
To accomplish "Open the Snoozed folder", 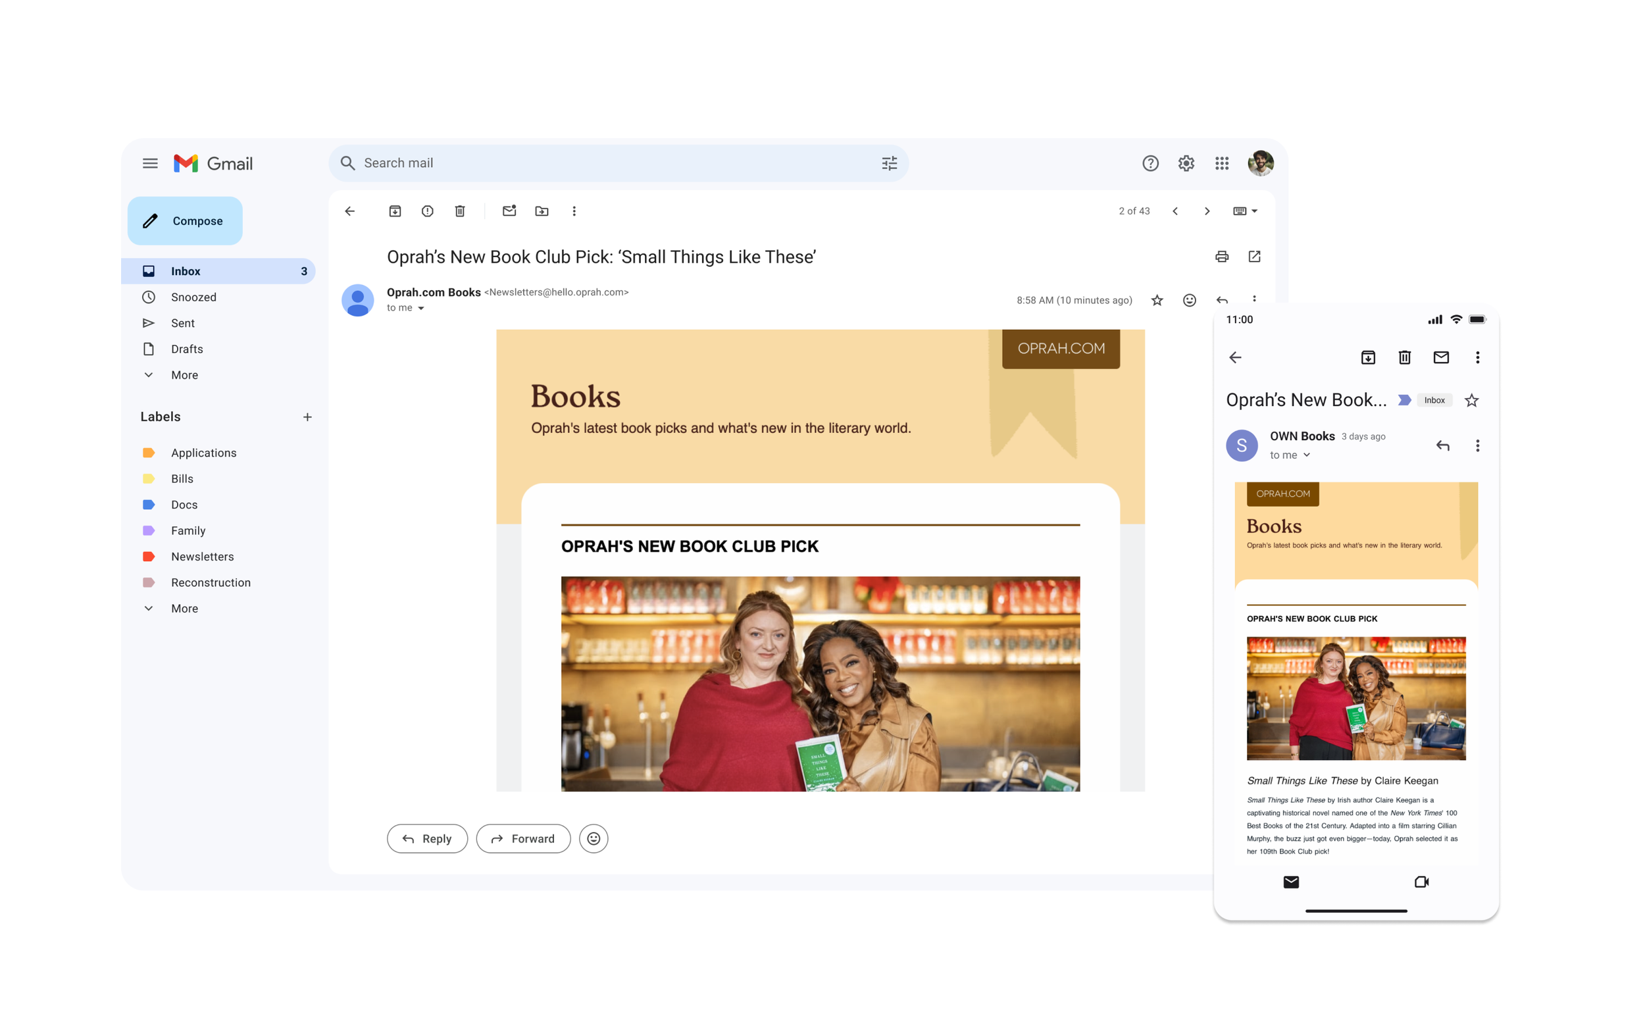I will coord(193,297).
